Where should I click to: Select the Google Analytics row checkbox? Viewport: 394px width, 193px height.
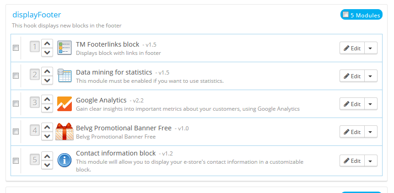tap(16, 104)
